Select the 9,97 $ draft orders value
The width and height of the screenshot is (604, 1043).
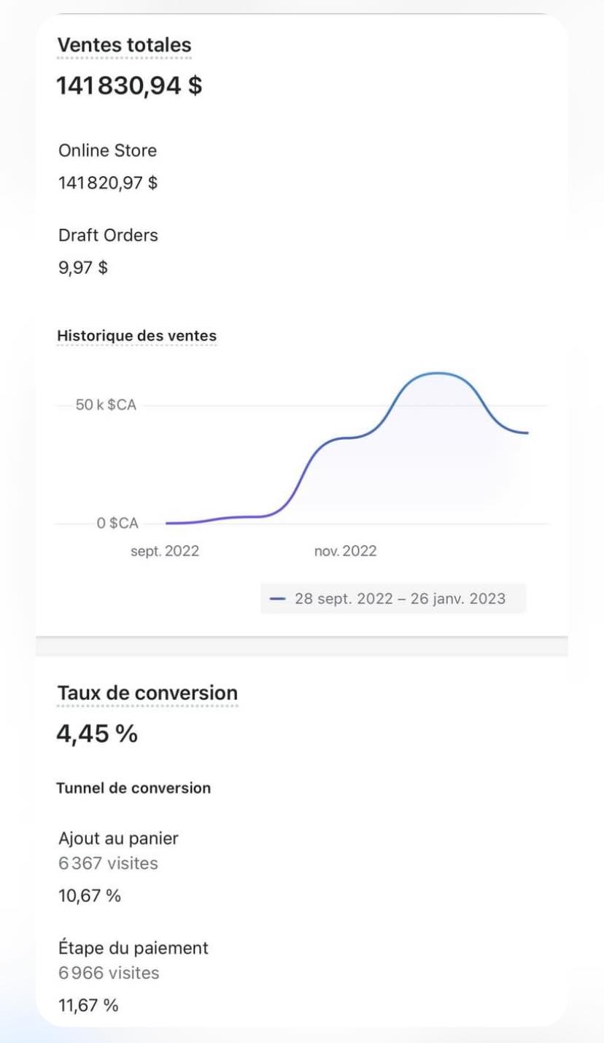pyautogui.click(x=83, y=267)
